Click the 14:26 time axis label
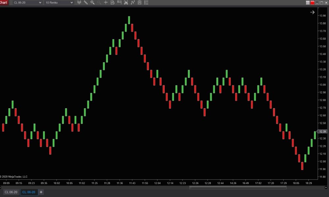The image size is (329, 197). tap(233, 183)
